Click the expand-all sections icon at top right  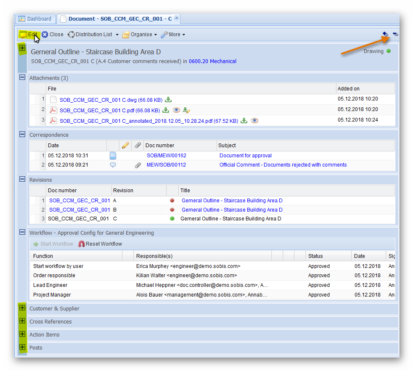pos(385,34)
